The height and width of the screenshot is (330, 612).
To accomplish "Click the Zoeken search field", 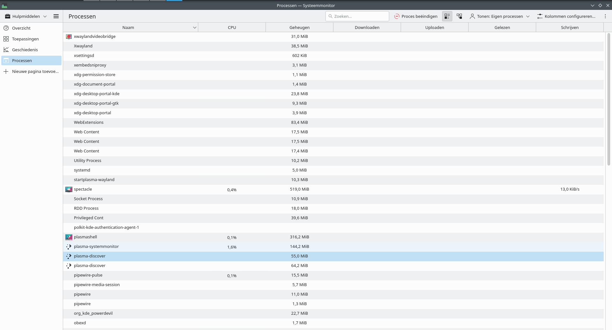I will coord(357,16).
